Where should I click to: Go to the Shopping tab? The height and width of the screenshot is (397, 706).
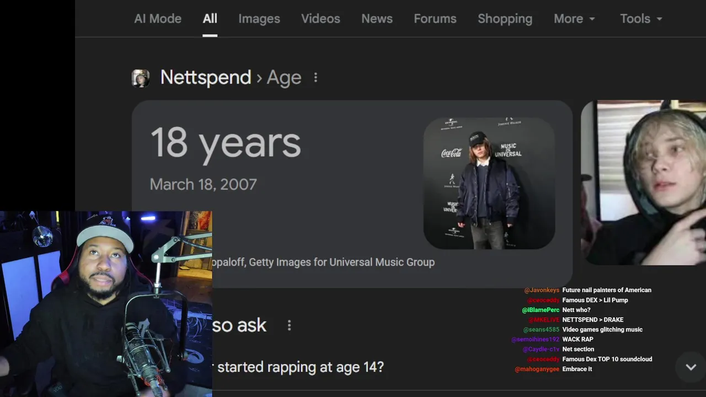(505, 19)
